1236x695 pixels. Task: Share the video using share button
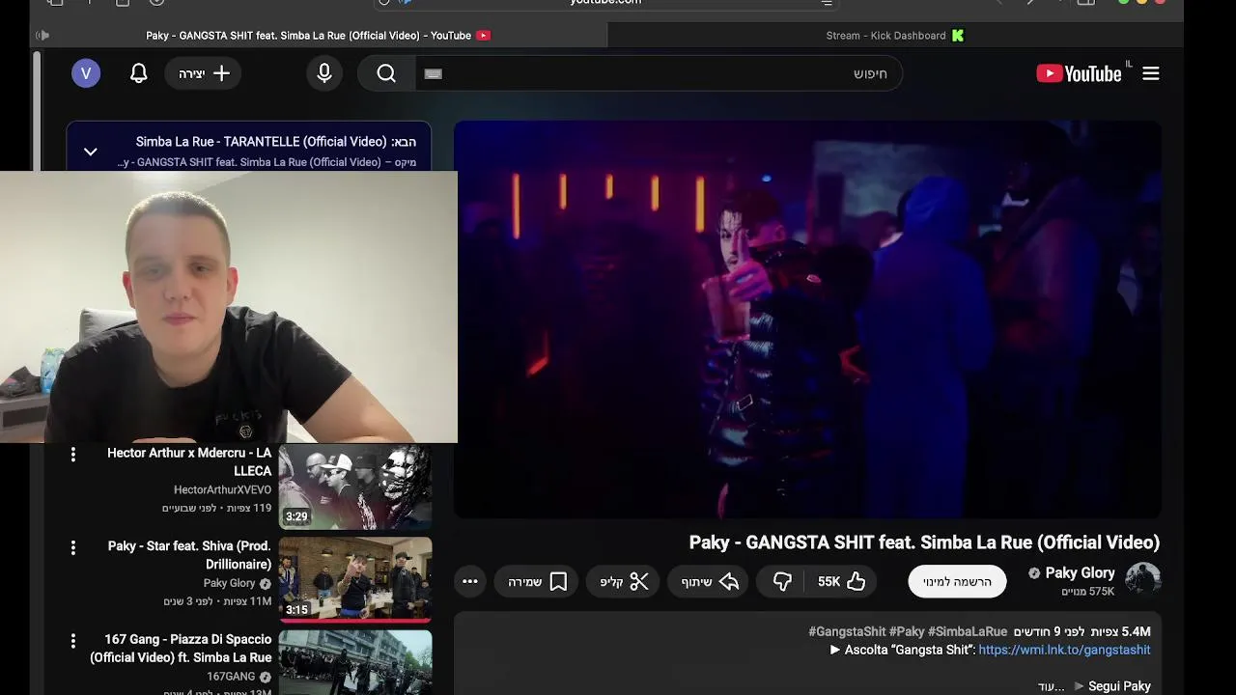coord(710,581)
